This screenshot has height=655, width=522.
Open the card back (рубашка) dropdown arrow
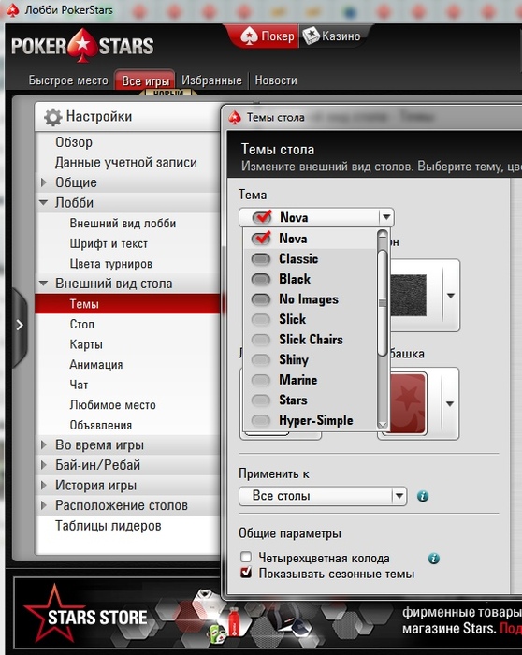coord(450,404)
